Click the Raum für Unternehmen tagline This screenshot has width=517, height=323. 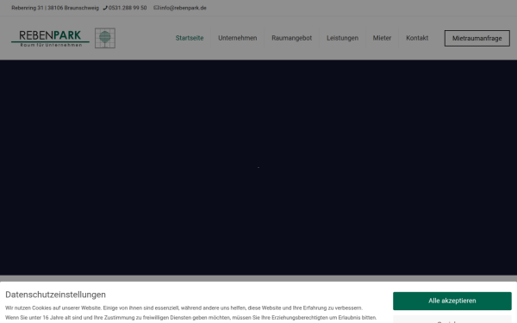coord(51,45)
